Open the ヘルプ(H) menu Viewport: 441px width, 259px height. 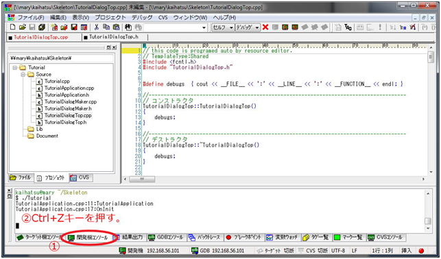point(224,17)
